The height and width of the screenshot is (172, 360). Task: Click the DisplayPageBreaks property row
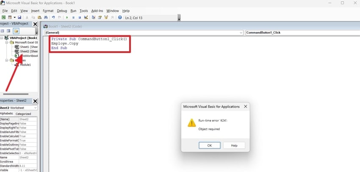click(18, 123)
